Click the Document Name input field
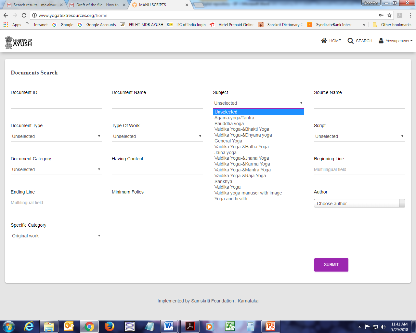 point(157,104)
